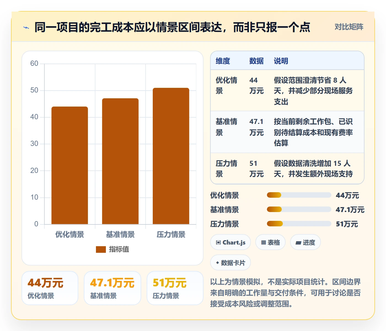
Task: Click the 对比矩阵 tag in the header
Action: pyautogui.click(x=349, y=27)
